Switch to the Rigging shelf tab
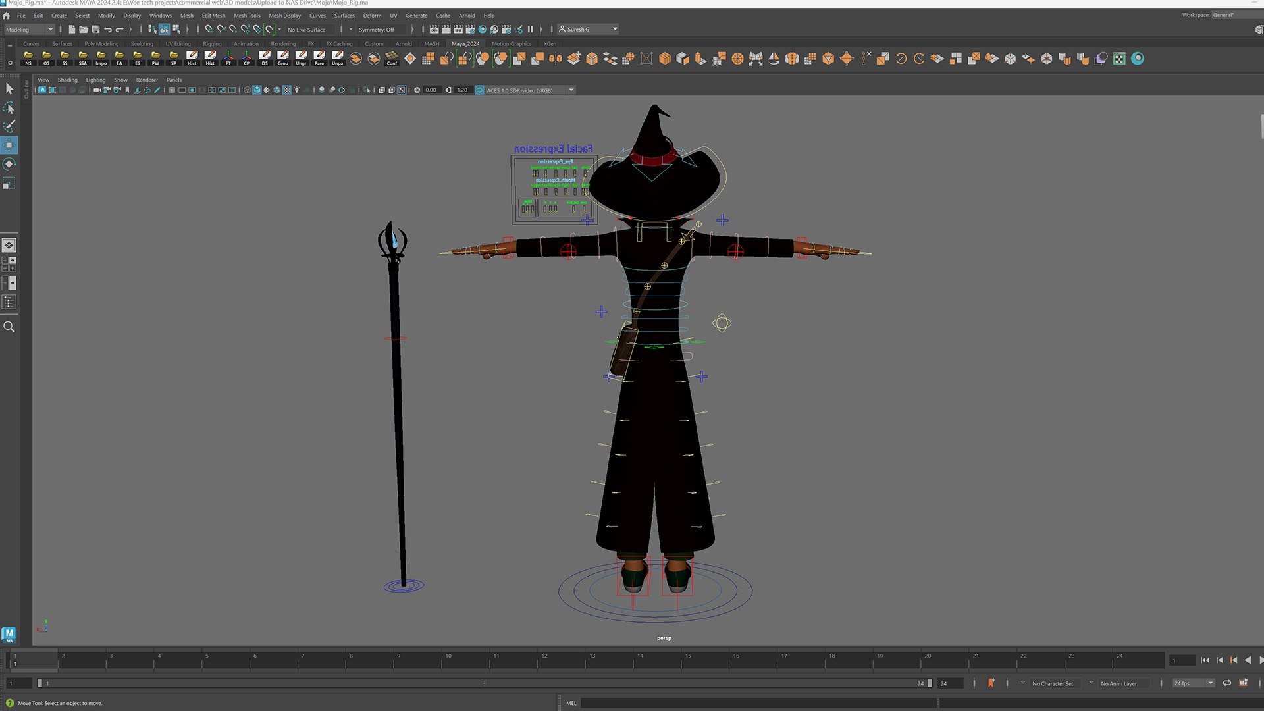Viewport: 1264px width, 711px height. 212,44
